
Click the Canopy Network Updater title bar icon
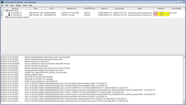pos(2,2)
